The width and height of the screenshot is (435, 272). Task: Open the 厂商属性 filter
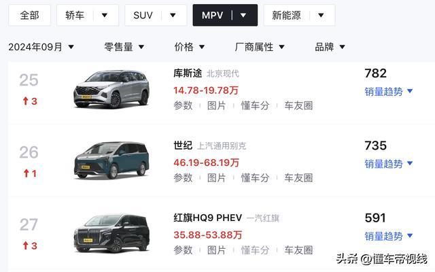click(260, 47)
